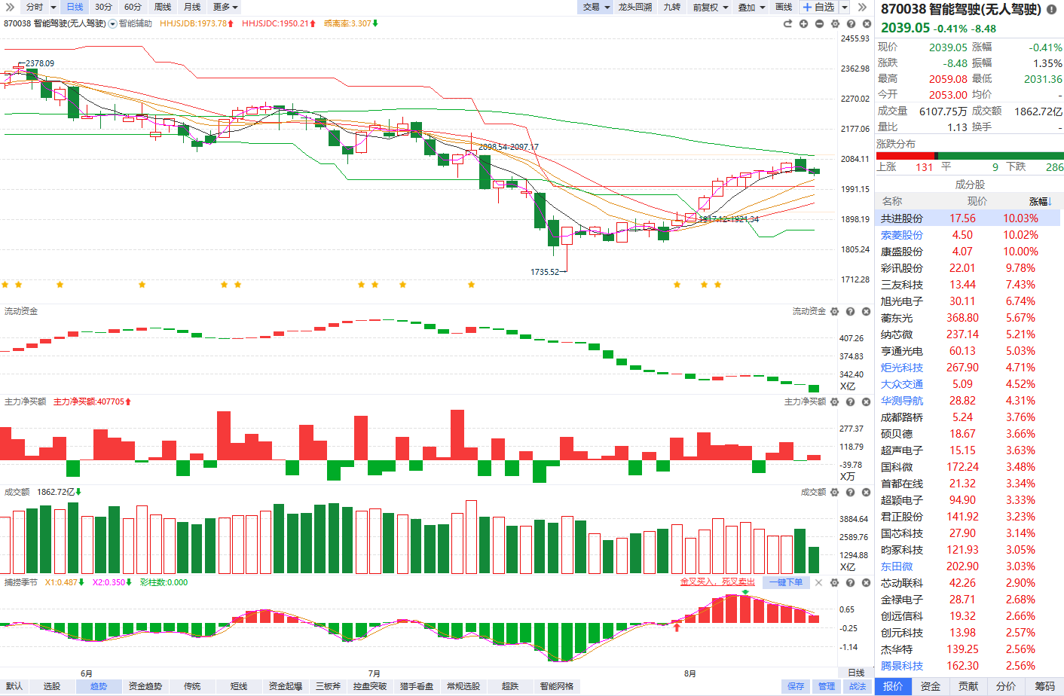Viewport: 1064px width, 696px height.
Task: Close the 成交额 indicator panel
Action: pos(867,492)
